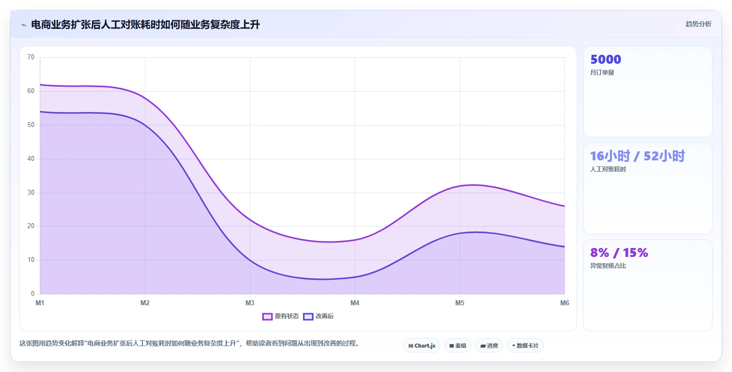This screenshot has height=372, width=732.
Task: Click the 异常复核占比 card label
Action: pyautogui.click(x=608, y=266)
